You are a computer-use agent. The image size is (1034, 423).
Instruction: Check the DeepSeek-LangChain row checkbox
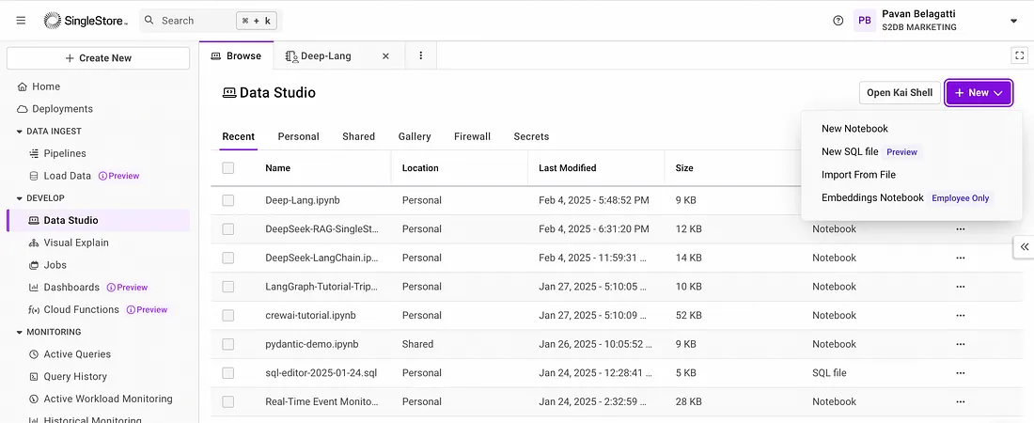click(x=228, y=258)
